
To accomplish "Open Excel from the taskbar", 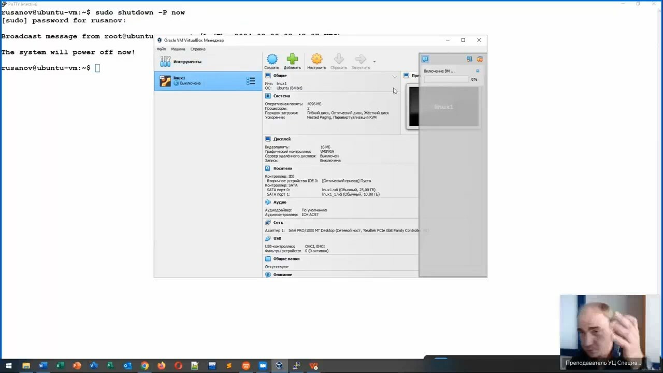I will [x=60, y=366].
